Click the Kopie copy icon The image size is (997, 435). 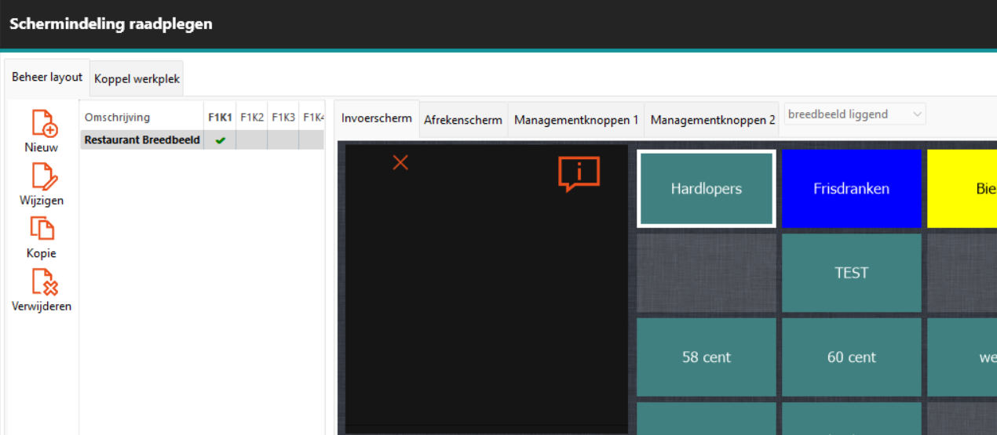point(42,229)
